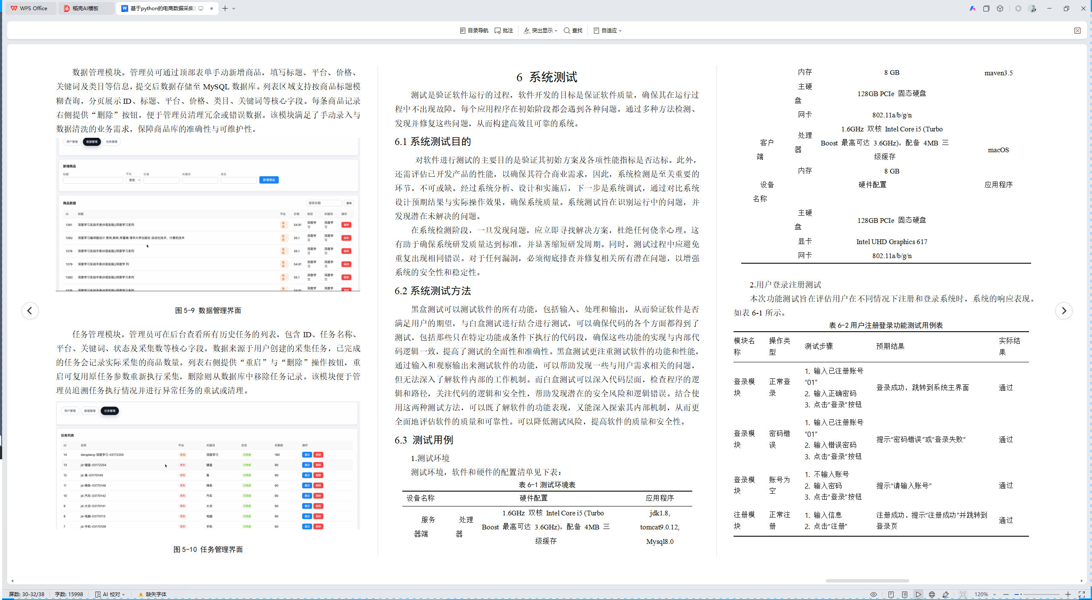Click the fit page focus icon
Viewport: 1092px width, 600px height.
[x=963, y=594]
